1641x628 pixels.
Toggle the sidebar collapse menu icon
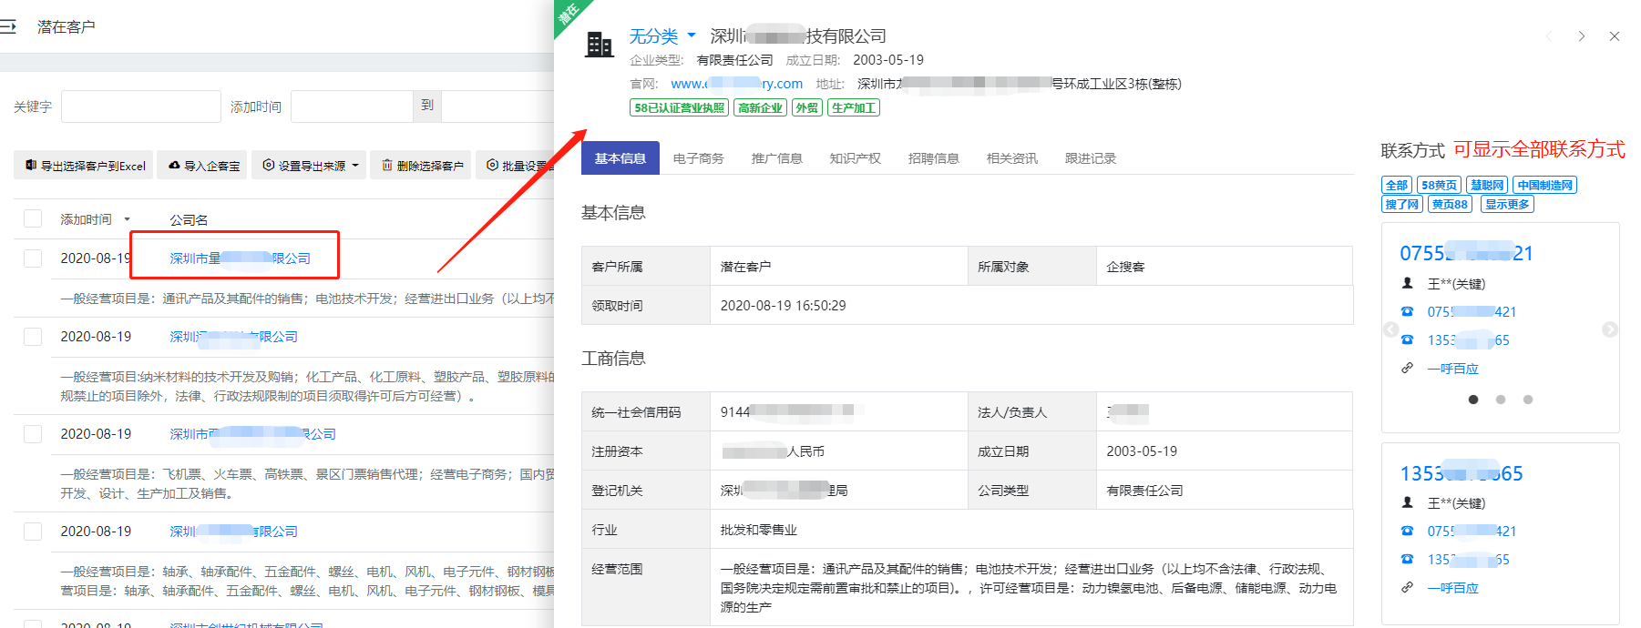[8, 27]
